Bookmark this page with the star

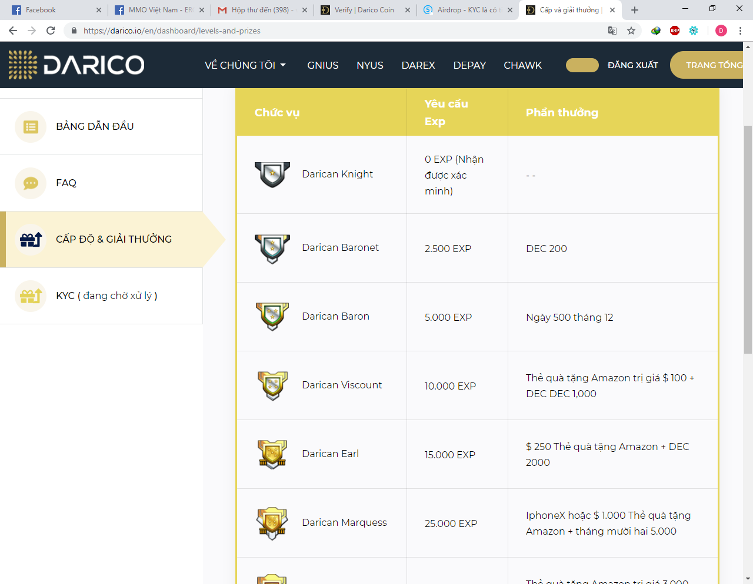[631, 31]
